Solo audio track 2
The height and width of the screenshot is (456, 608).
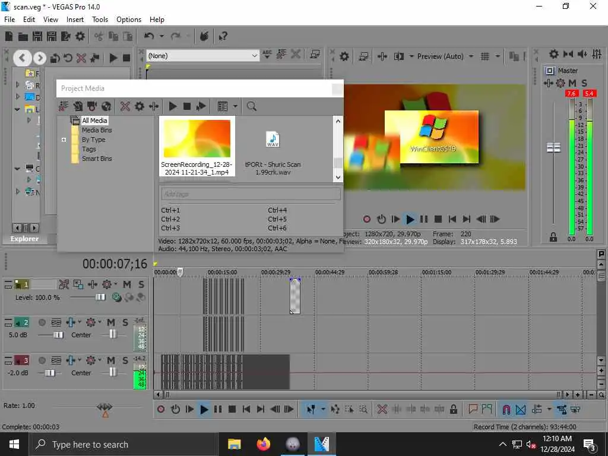point(125,322)
